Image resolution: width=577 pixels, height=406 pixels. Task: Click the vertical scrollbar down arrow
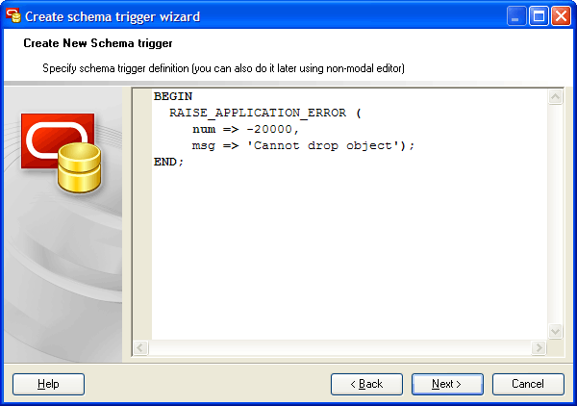(x=555, y=331)
